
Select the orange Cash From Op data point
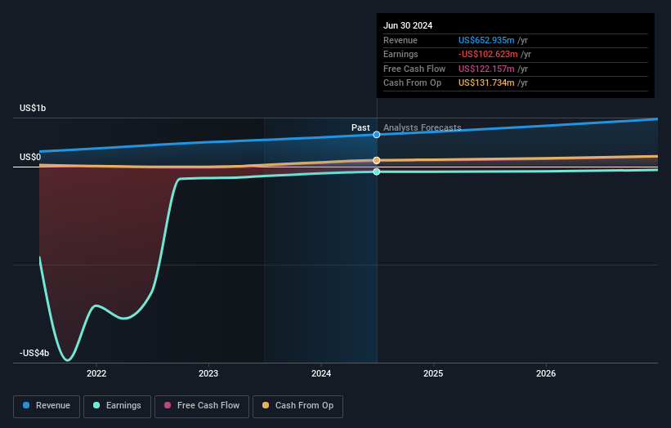[377, 160]
